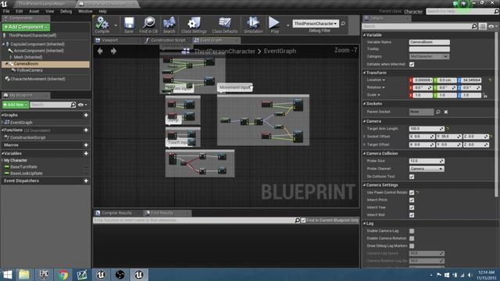The image size is (500, 281).
Task: Open the Add Component dropdown
Action: [x=26, y=27]
